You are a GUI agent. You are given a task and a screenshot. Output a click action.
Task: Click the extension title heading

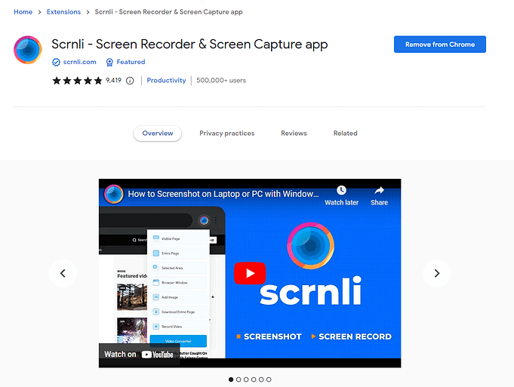pos(189,45)
